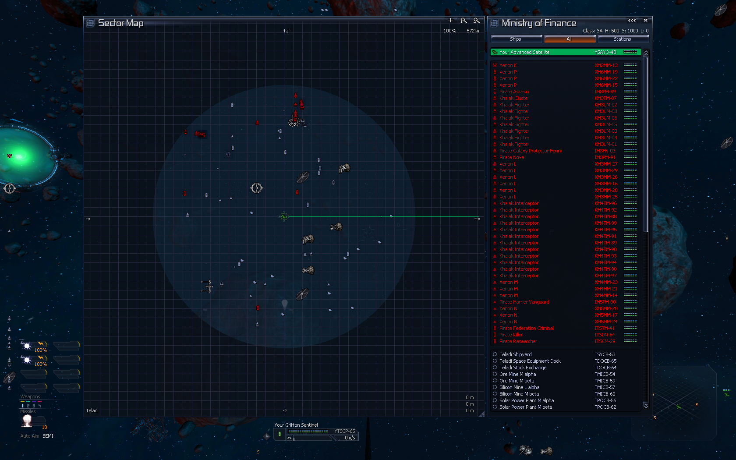Image resolution: width=736 pixels, height=460 pixels.
Task: Select weapon group 3
Action: (x=34, y=406)
